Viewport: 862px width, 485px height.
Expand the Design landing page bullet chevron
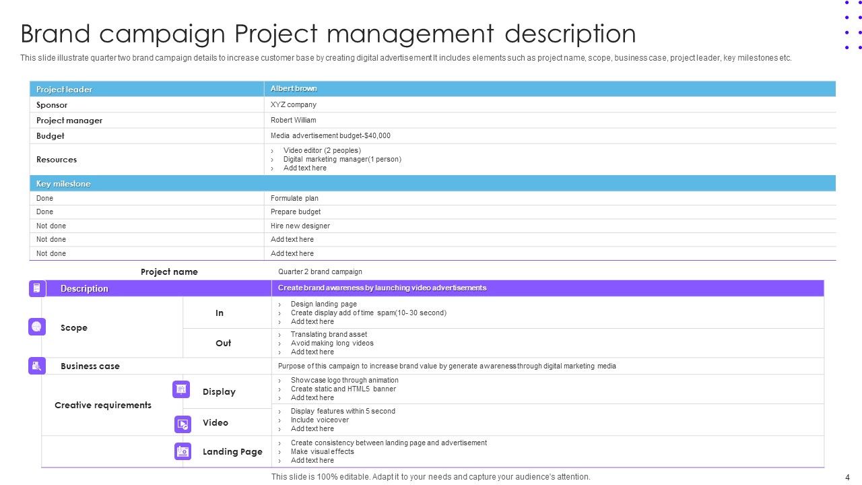pos(278,304)
